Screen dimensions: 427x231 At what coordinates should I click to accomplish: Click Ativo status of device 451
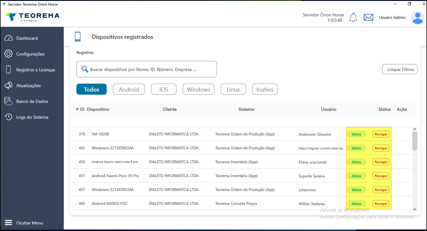[x=356, y=176]
